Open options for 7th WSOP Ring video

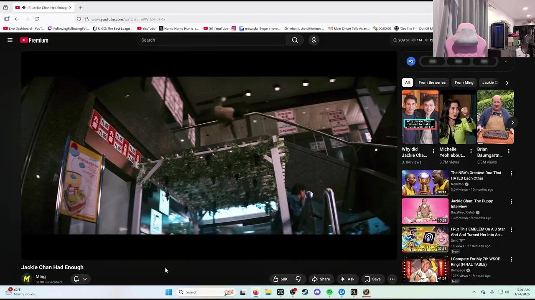pyautogui.click(x=511, y=260)
